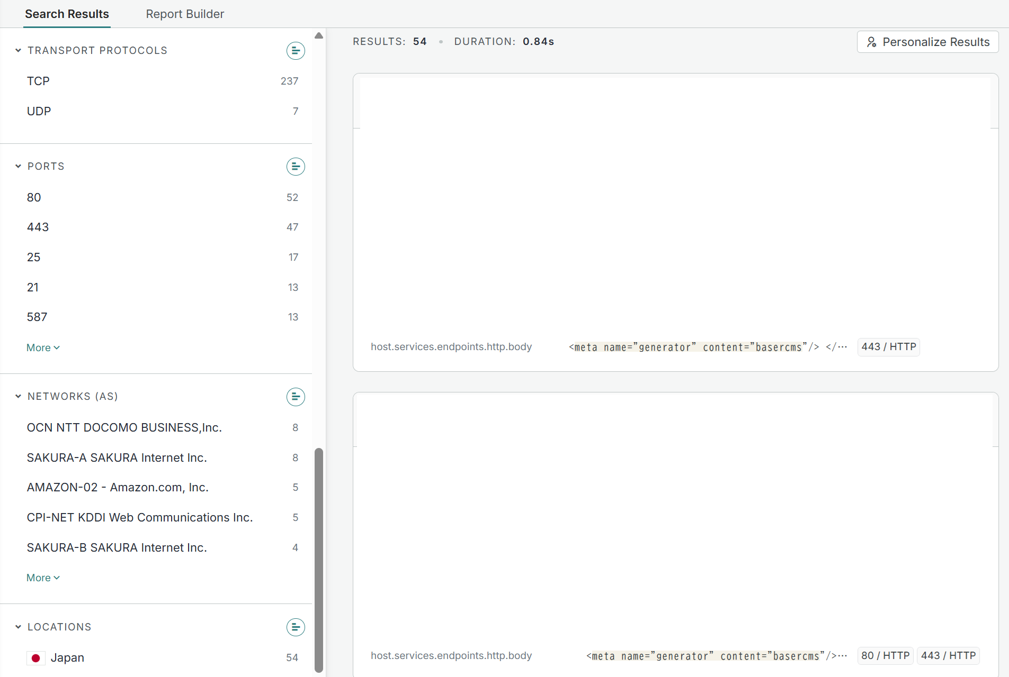Show more ports with More link

(43, 347)
